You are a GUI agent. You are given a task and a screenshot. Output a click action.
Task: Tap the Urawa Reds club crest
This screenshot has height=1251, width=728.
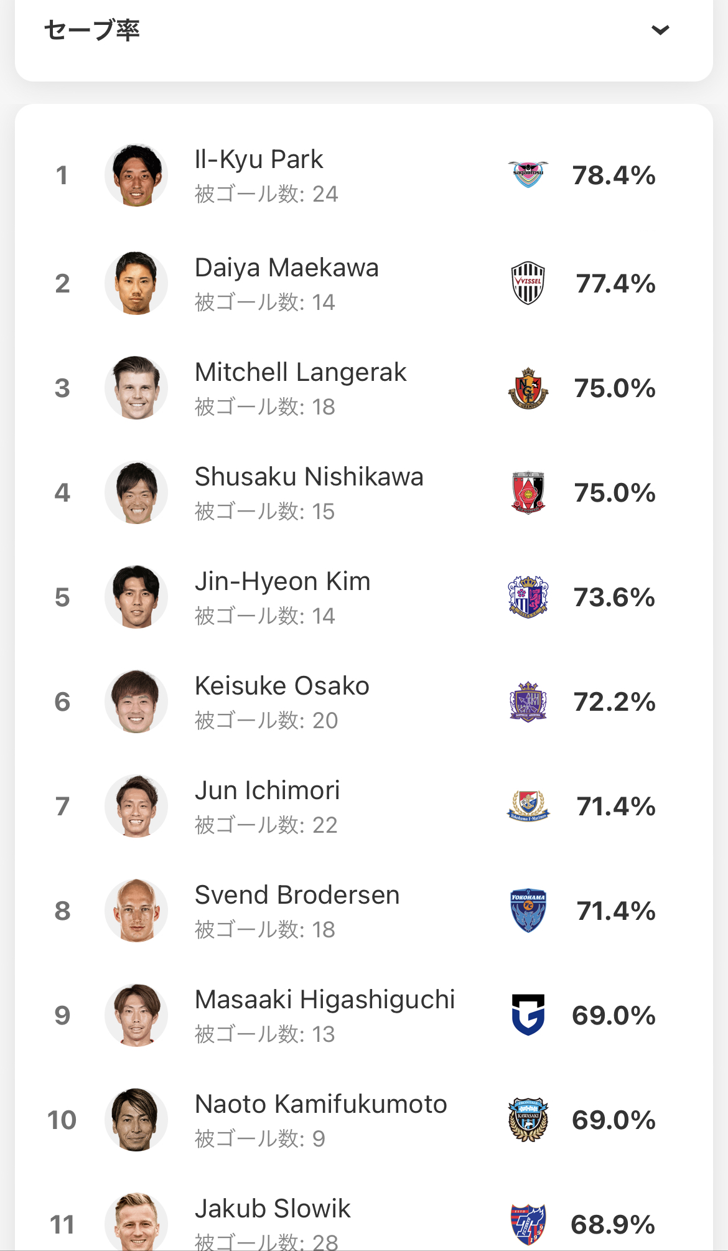528,492
